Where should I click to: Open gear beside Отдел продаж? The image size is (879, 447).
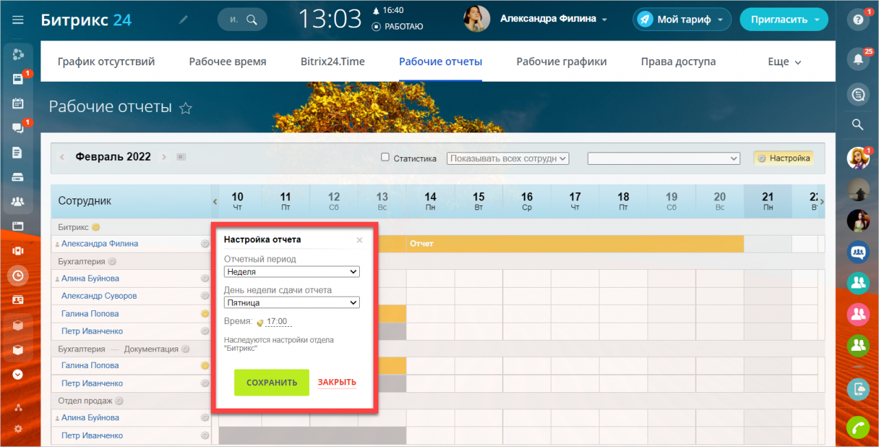pos(119,401)
